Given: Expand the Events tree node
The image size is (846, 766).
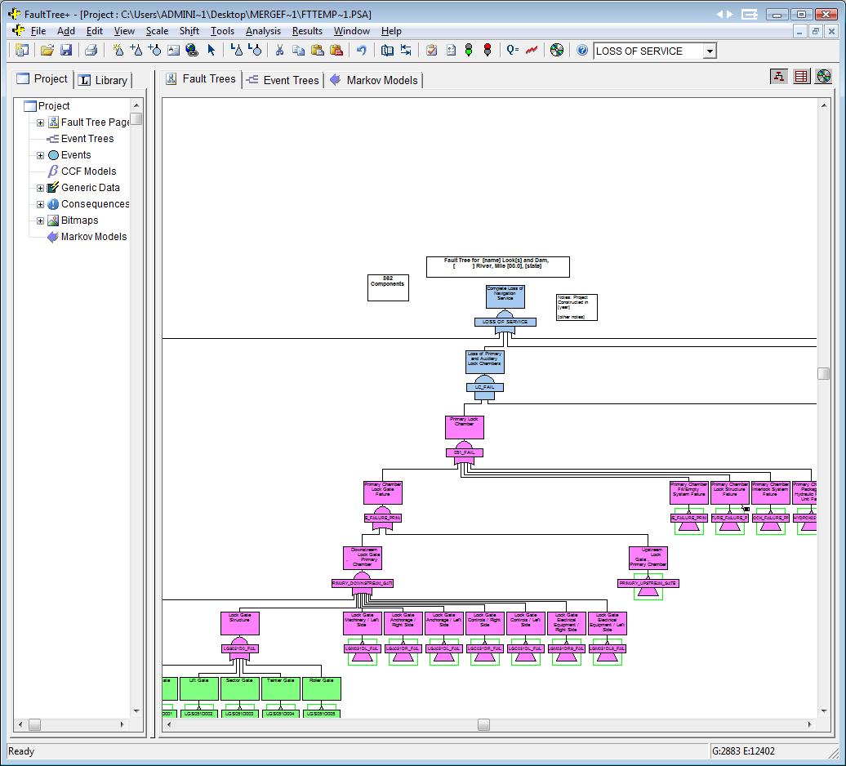Looking at the screenshot, I should pos(41,155).
